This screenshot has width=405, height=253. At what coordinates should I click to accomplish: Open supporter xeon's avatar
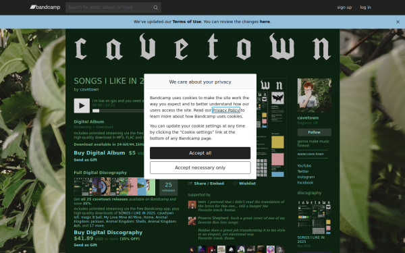pos(192,204)
